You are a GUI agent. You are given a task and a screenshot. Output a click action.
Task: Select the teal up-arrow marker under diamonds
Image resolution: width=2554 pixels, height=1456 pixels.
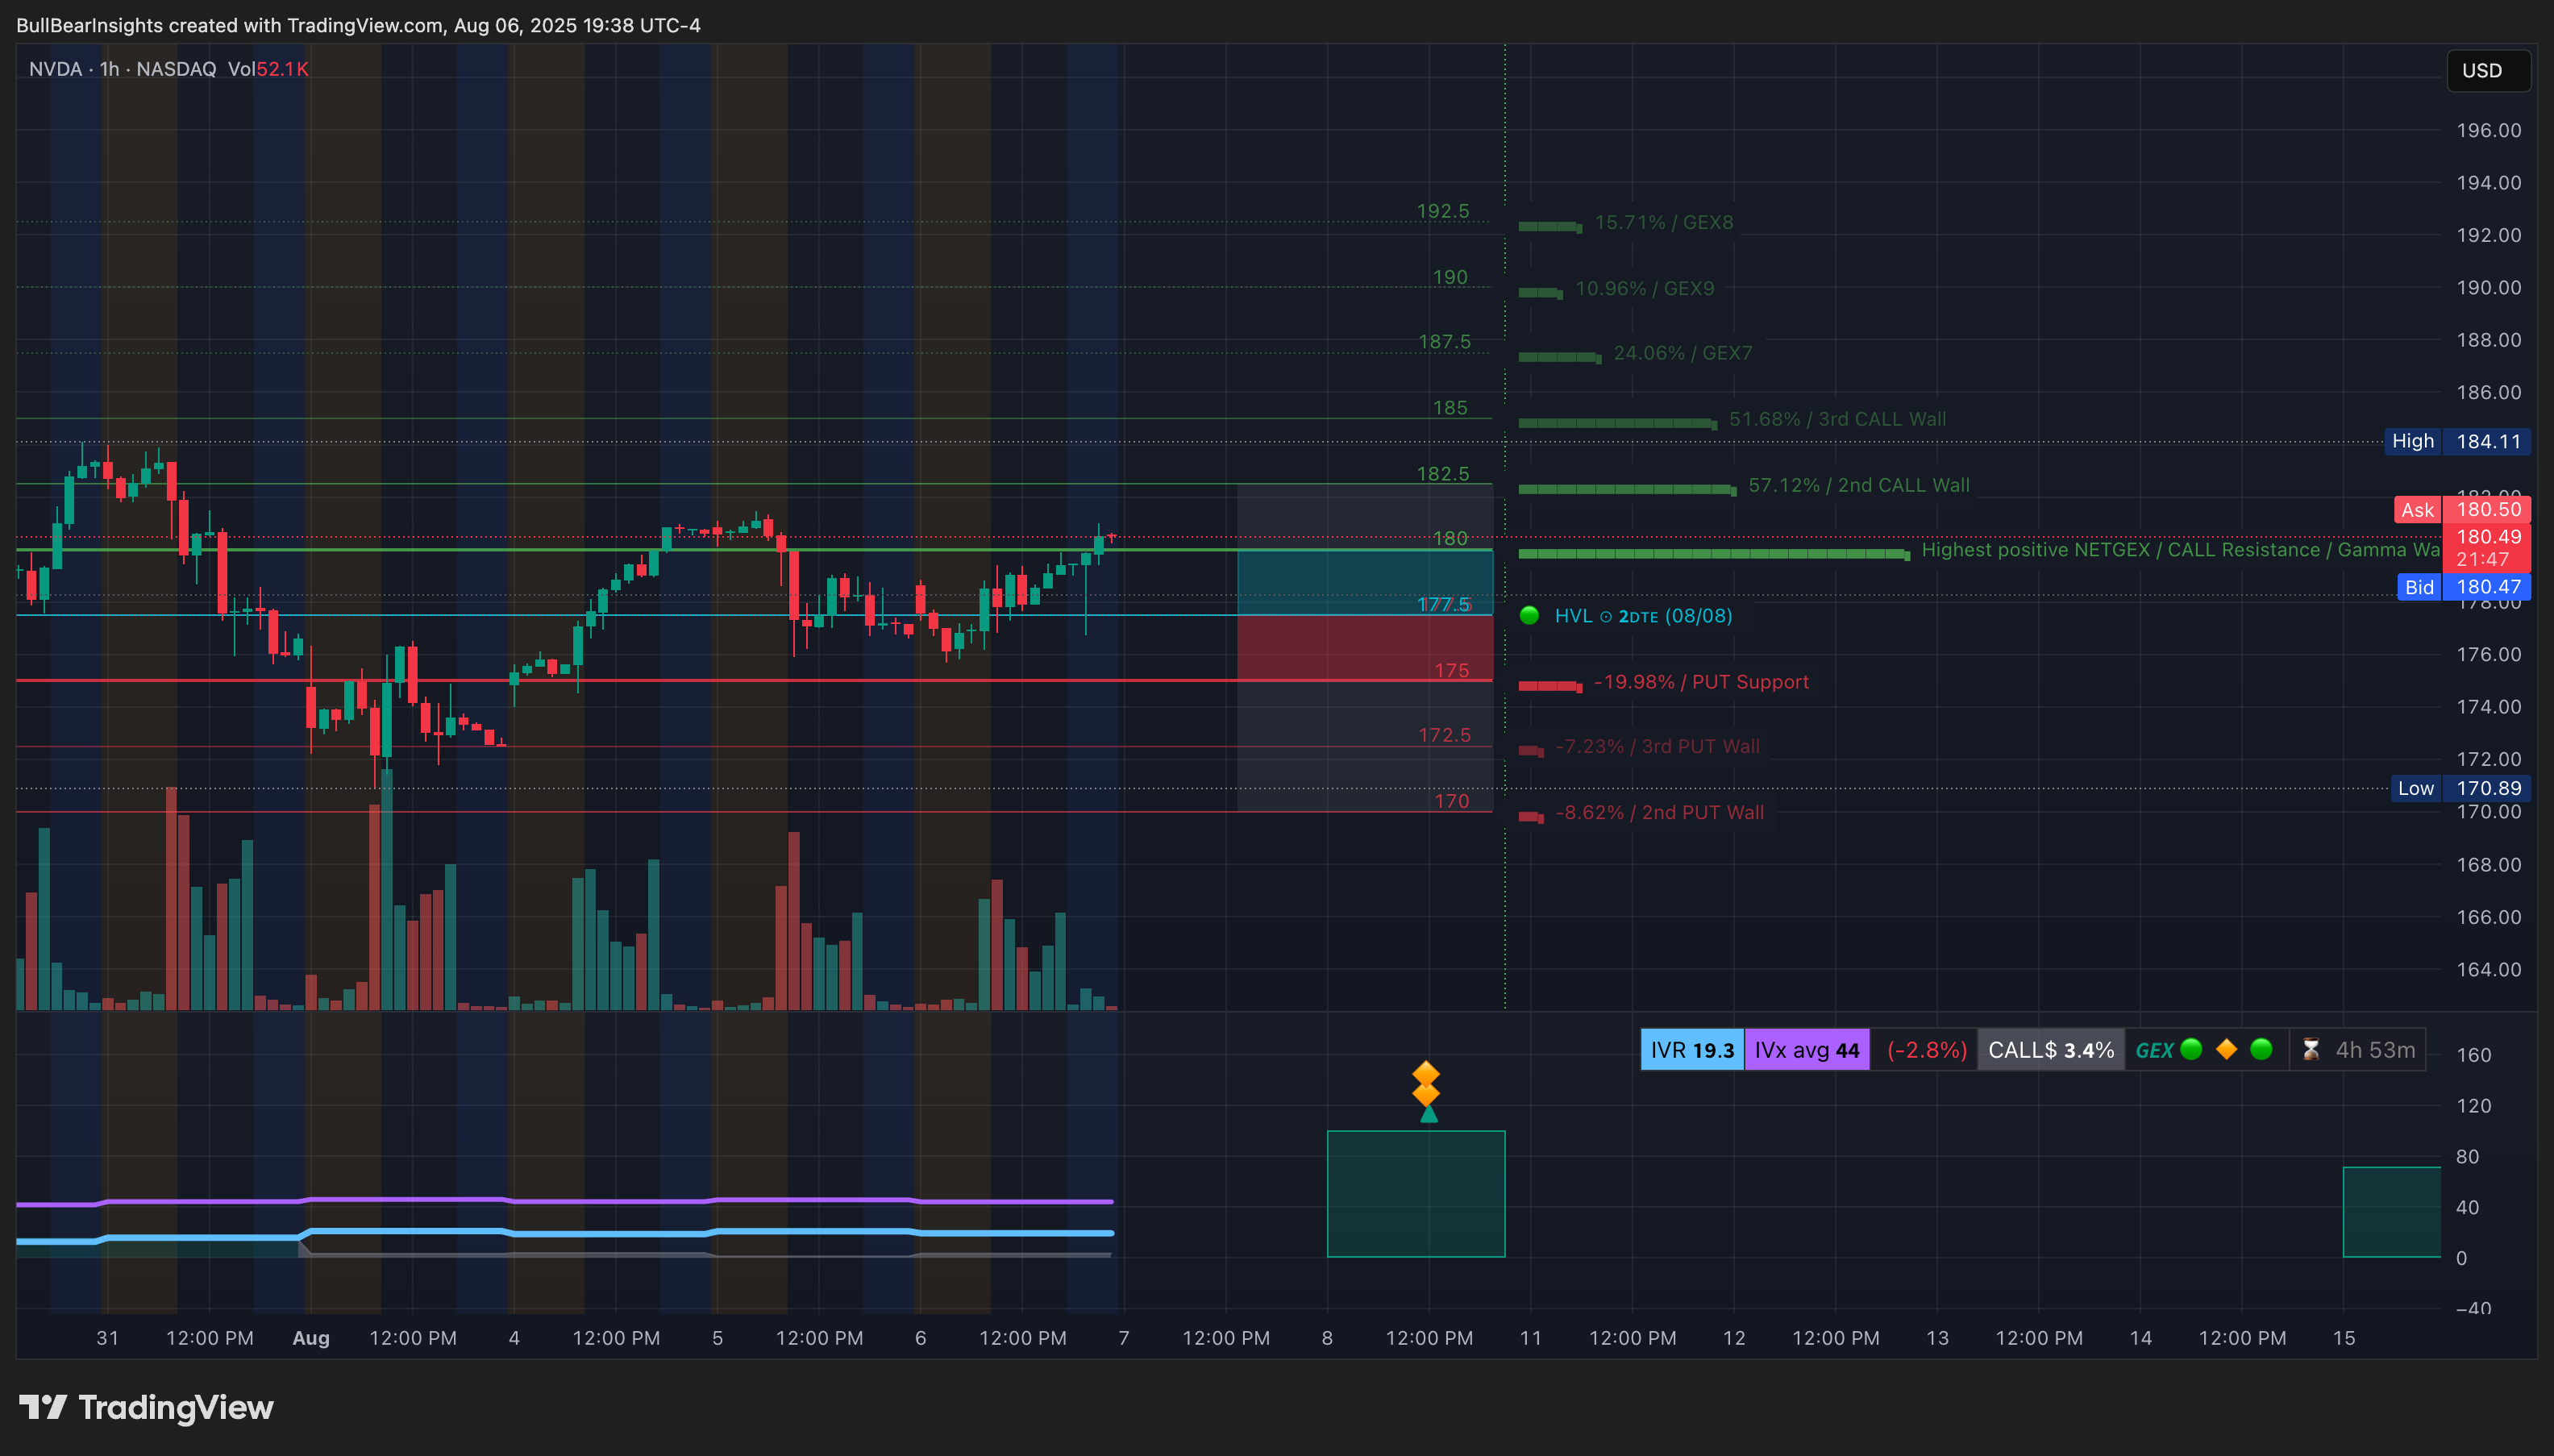coord(1429,1114)
